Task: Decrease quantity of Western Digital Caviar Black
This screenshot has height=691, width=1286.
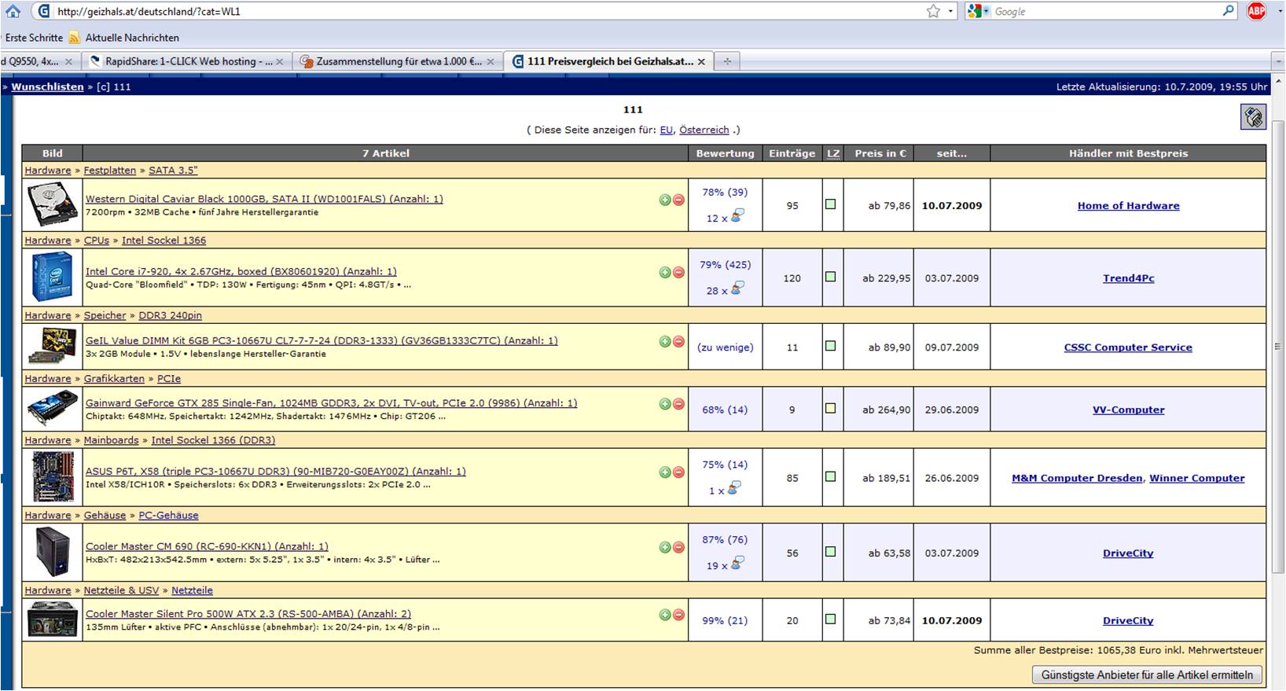Action: (x=678, y=200)
